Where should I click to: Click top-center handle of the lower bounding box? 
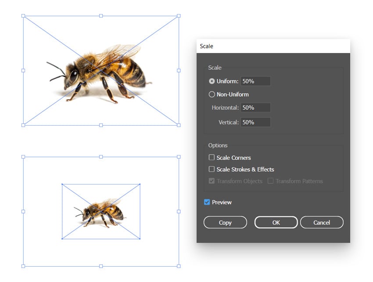point(101,157)
